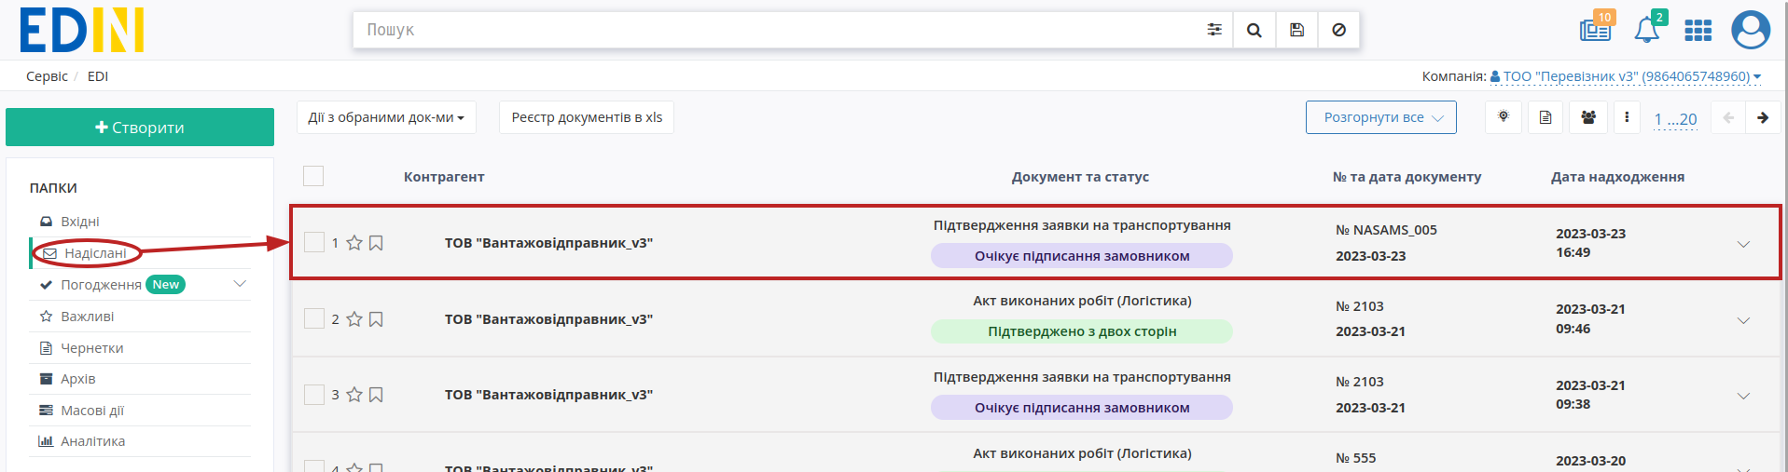This screenshot has height=472, width=1788.
Task: Click the lightbulb hints icon
Action: (x=1504, y=117)
